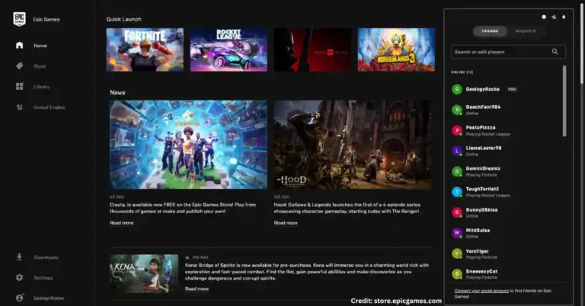This screenshot has height=306, width=585.
Task: Click the round icon left of add-friend icon
Action: click(x=544, y=18)
